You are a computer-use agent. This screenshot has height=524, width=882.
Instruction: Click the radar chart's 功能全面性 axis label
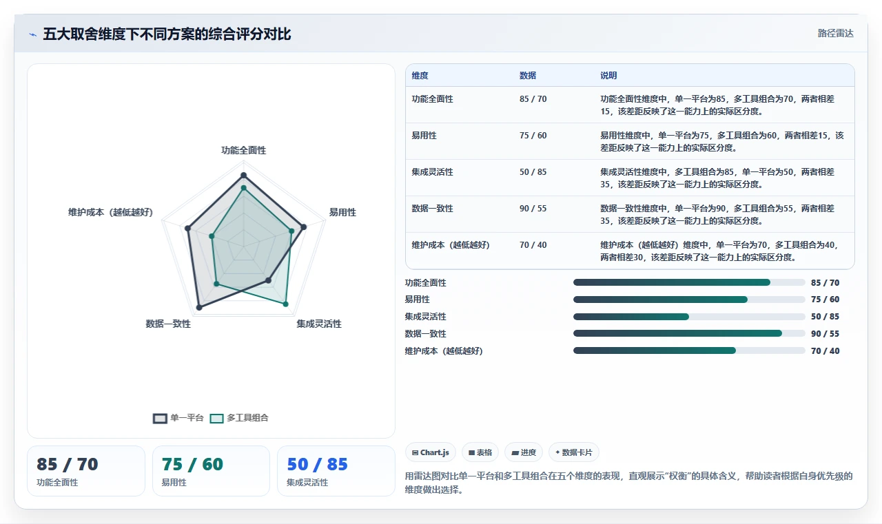243,150
